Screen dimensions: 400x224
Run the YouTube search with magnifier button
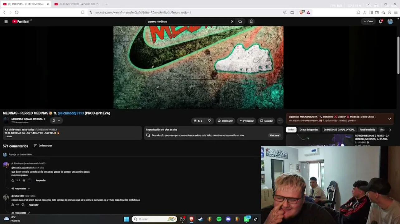coord(240,21)
